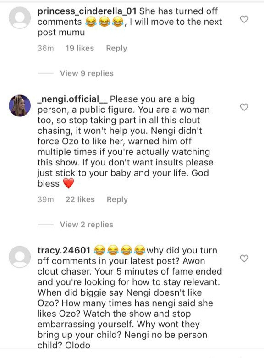Viewport: 264px width, 358px height.
Task: Tap the laughing emojis in princess_cinderella_01's comment
Action: (104, 22)
